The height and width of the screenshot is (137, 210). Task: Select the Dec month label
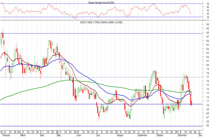click(200, 135)
